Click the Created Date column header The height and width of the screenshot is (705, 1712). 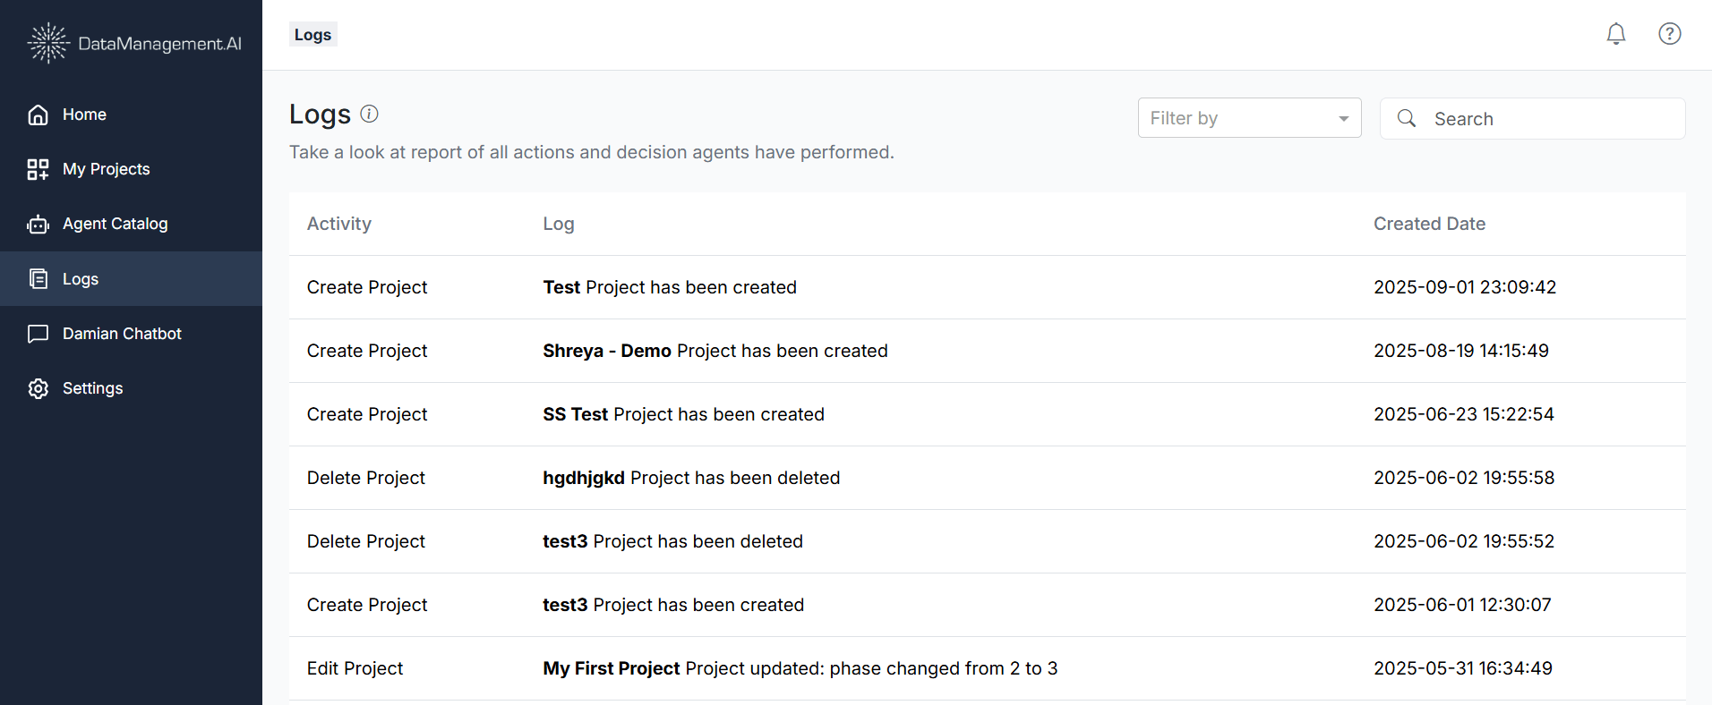point(1429,224)
